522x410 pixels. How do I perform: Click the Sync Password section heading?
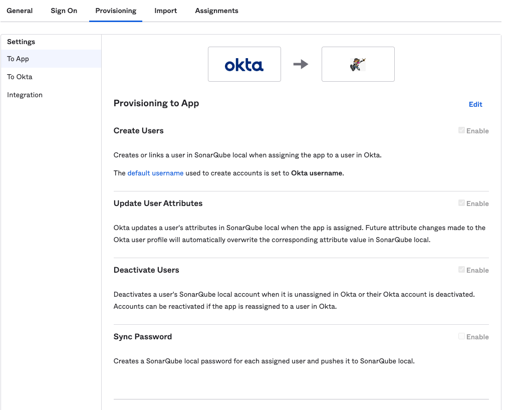[142, 336]
